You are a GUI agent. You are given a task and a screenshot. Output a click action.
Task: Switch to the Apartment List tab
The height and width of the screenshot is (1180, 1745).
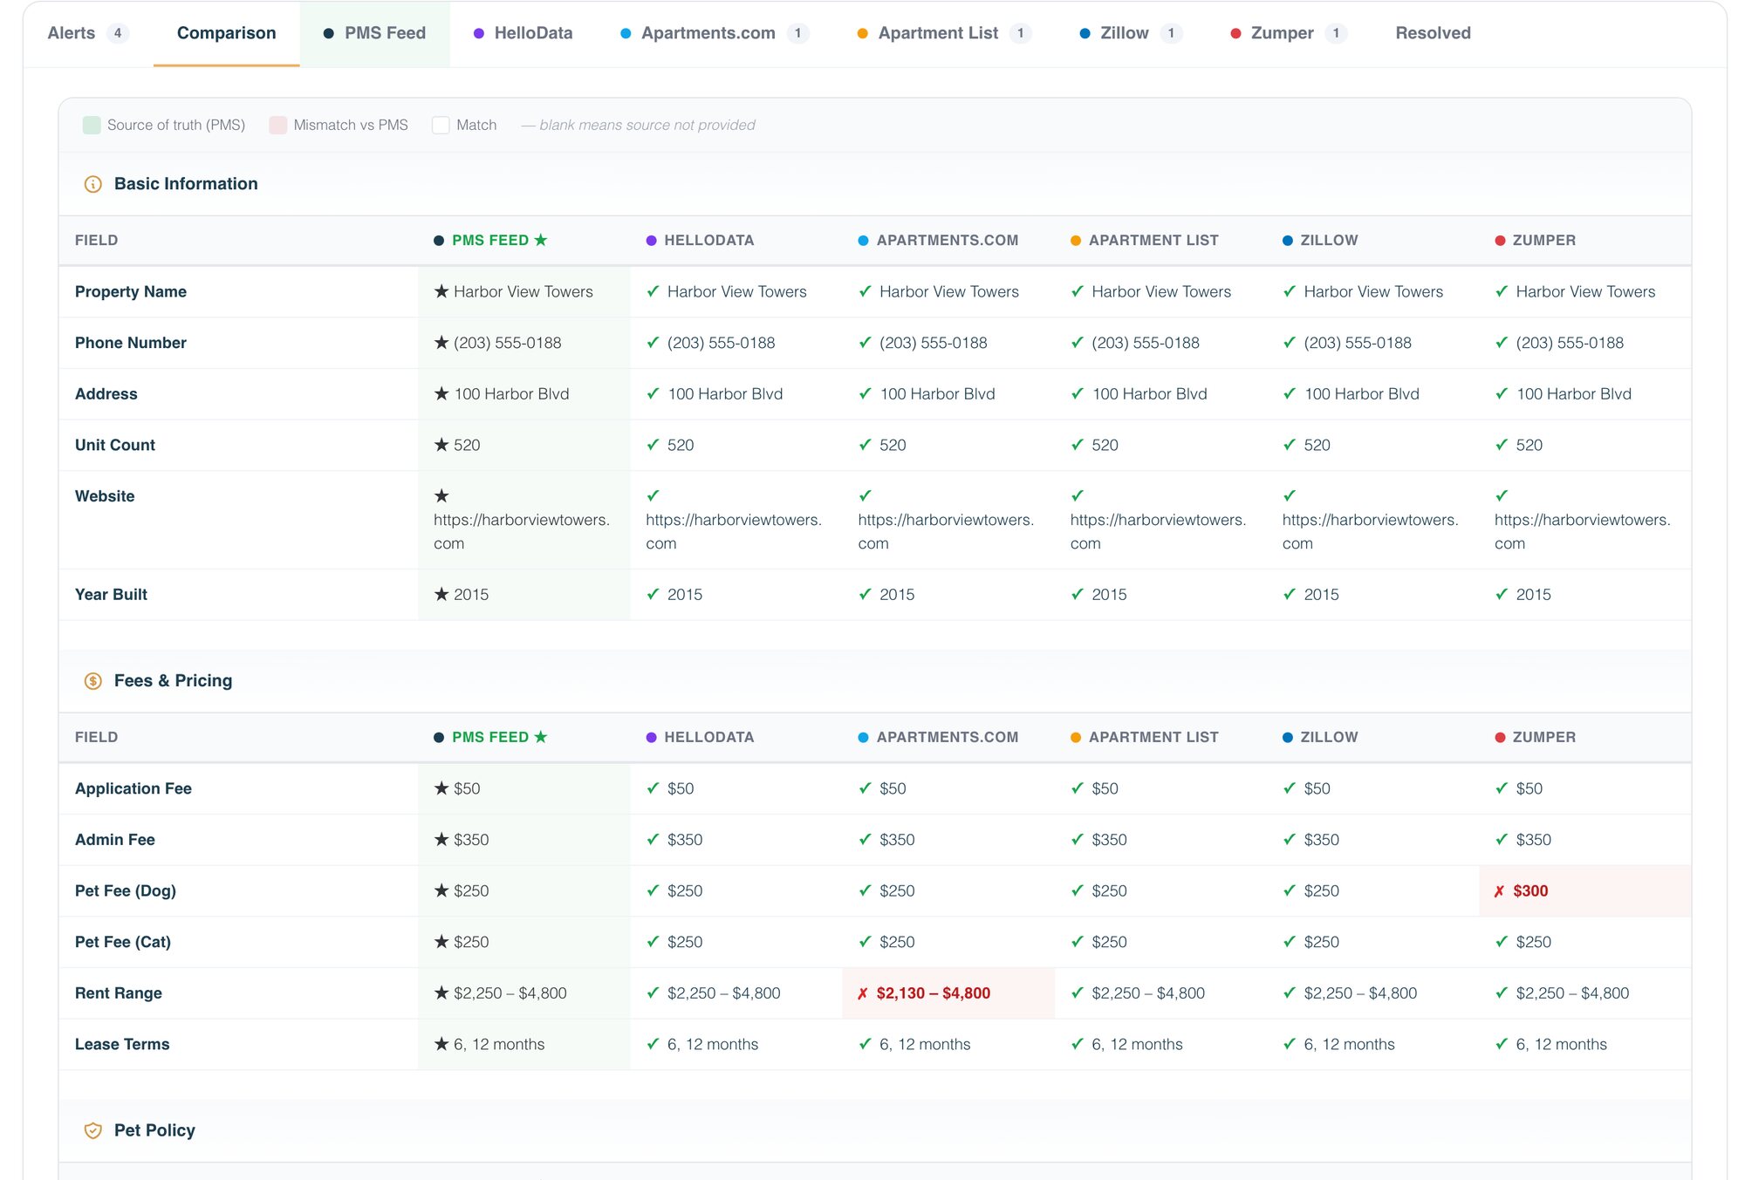coord(945,33)
